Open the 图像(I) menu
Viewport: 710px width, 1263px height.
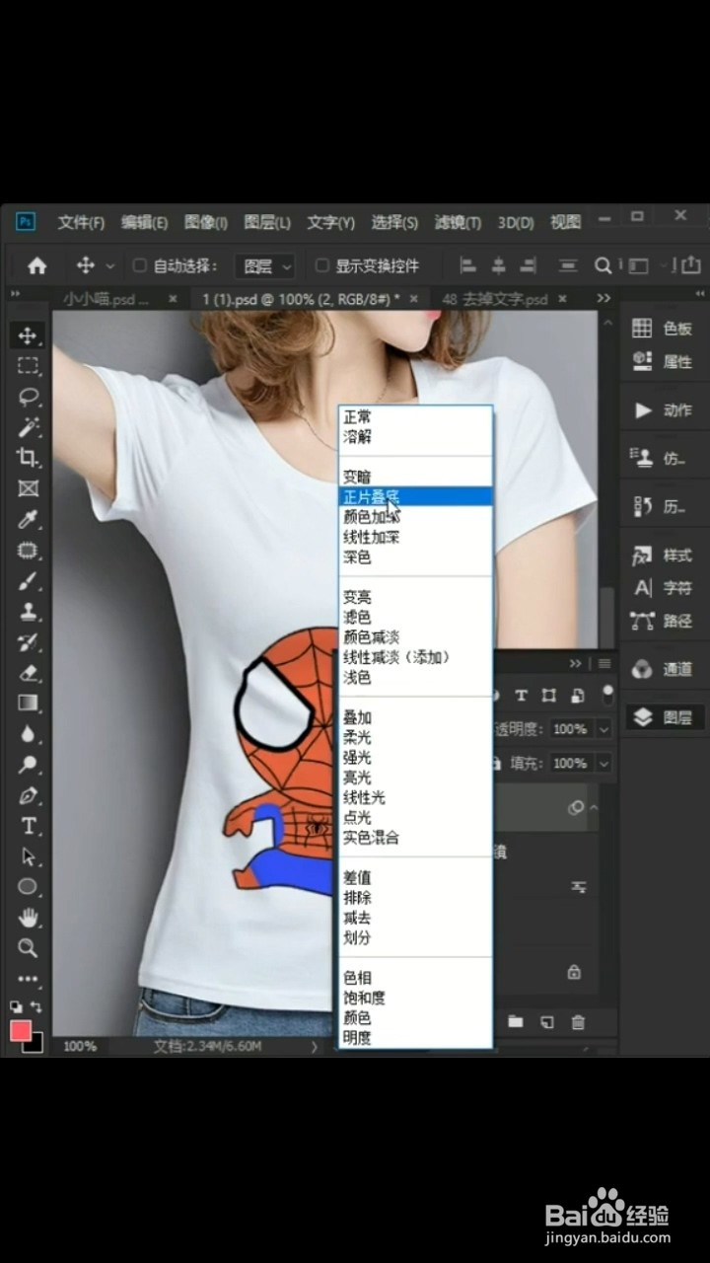pos(206,222)
